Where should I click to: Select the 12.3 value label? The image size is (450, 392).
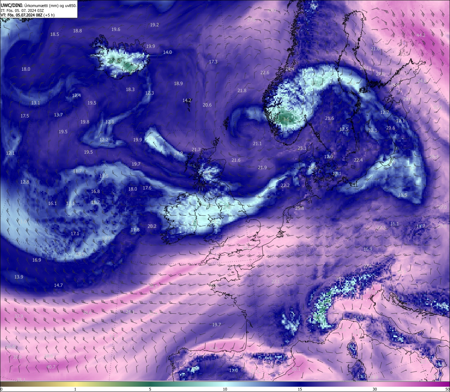[149, 93]
